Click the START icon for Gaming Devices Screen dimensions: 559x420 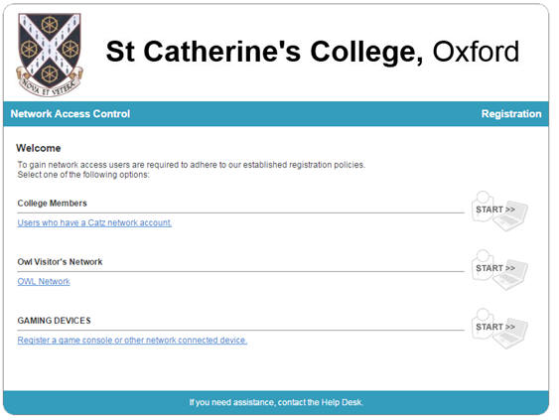499,329
